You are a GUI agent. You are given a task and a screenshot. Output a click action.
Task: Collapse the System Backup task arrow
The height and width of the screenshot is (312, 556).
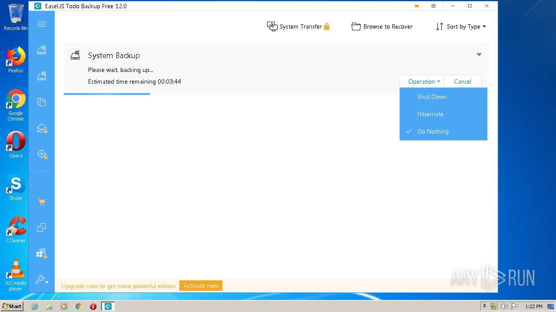(x=479, y=55)
